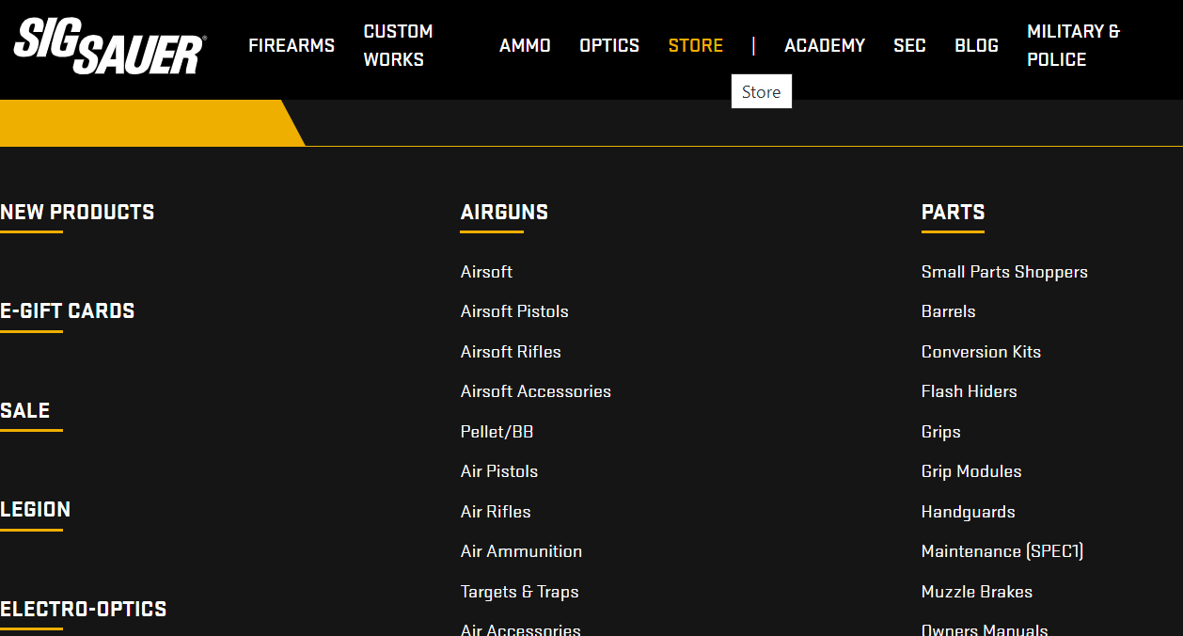Select the Store menu item
Image resolution: width=1183 pixels, height=636 pixels.
tap(696, 45)
